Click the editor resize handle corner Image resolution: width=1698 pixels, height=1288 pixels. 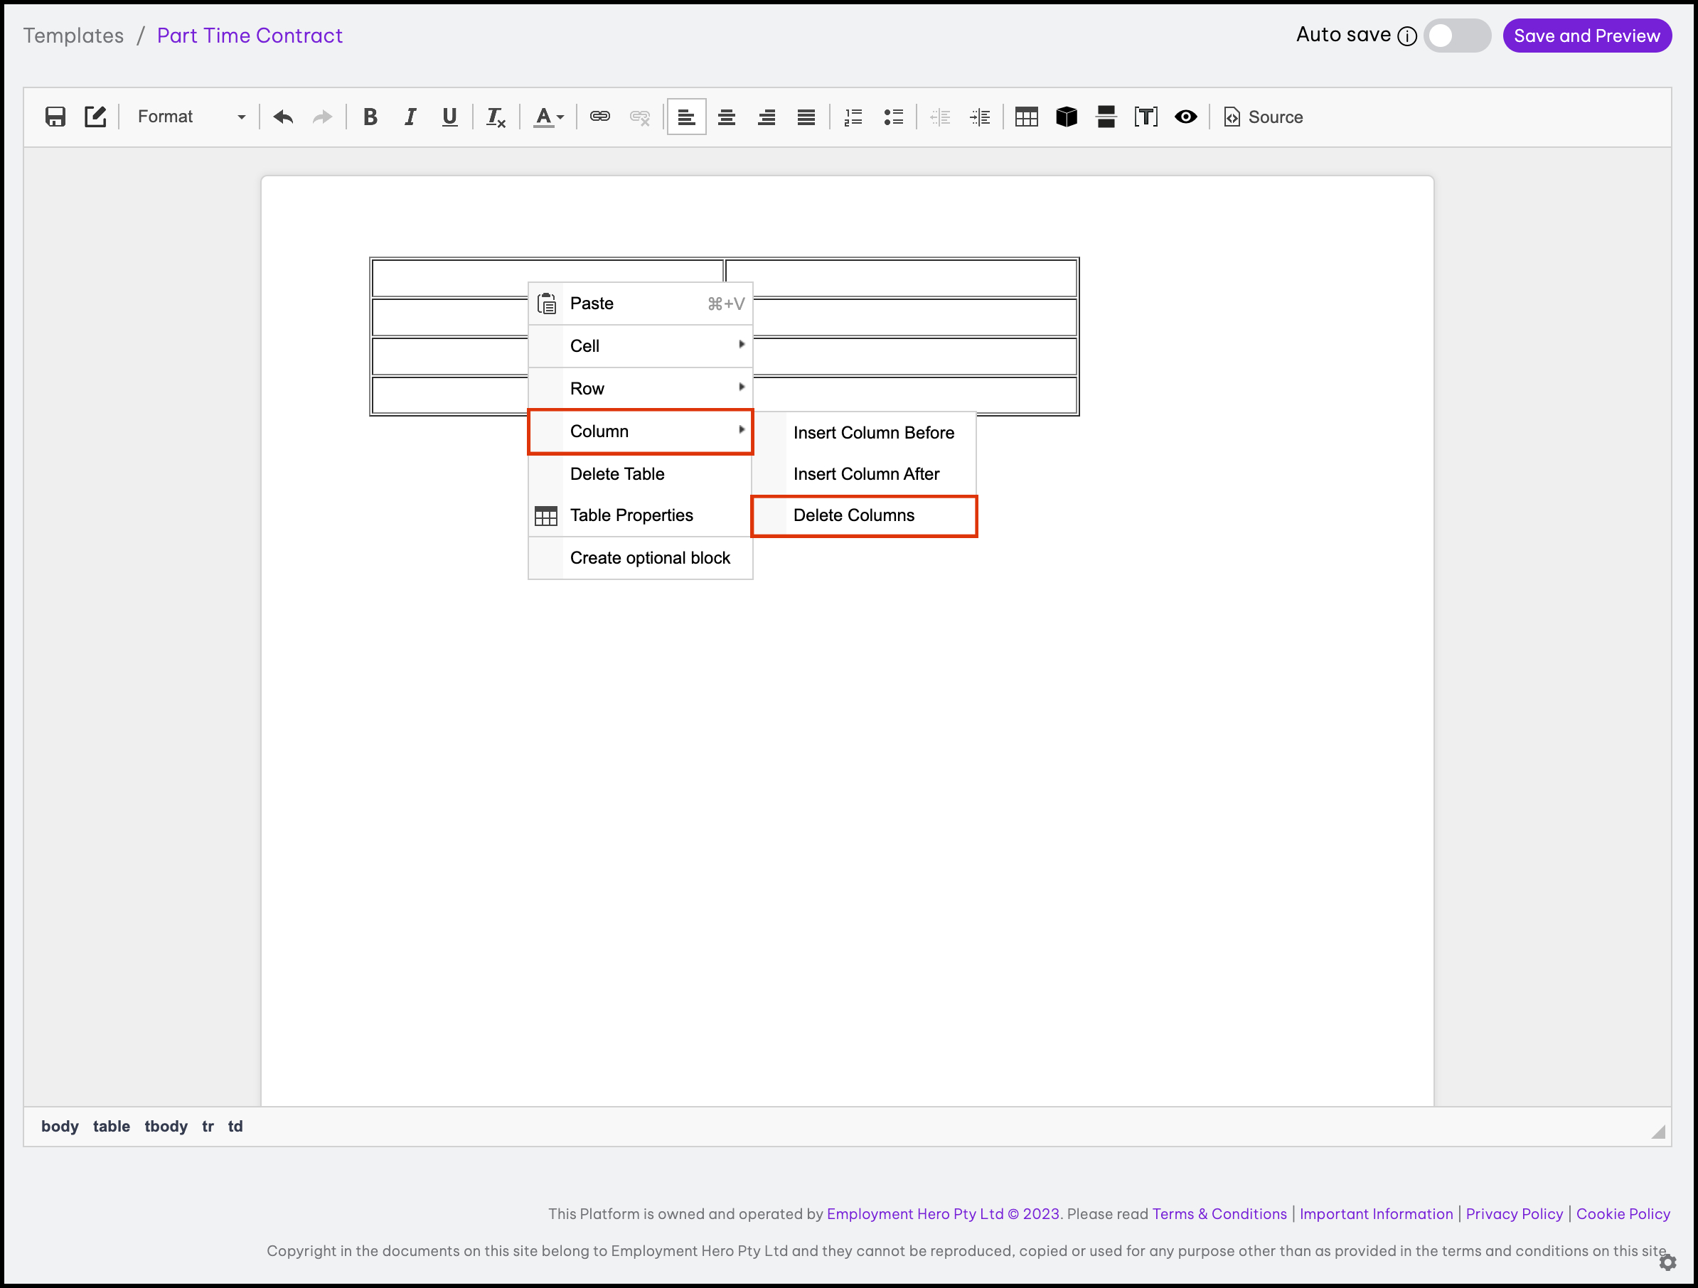pos(1658,1132)
